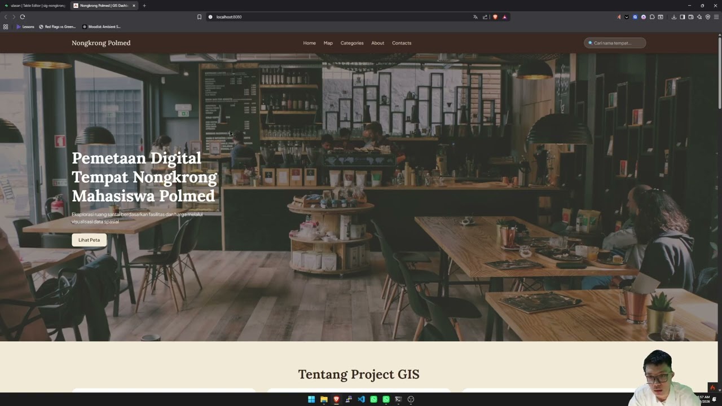This screenshot has height=406, width=722.
Task: Open Visual Studio Code from taskbar
Action: pos(362,399)
